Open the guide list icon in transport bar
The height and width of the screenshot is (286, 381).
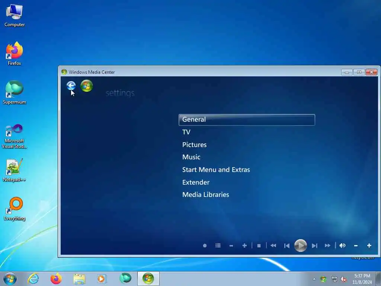tap(218, 246)
